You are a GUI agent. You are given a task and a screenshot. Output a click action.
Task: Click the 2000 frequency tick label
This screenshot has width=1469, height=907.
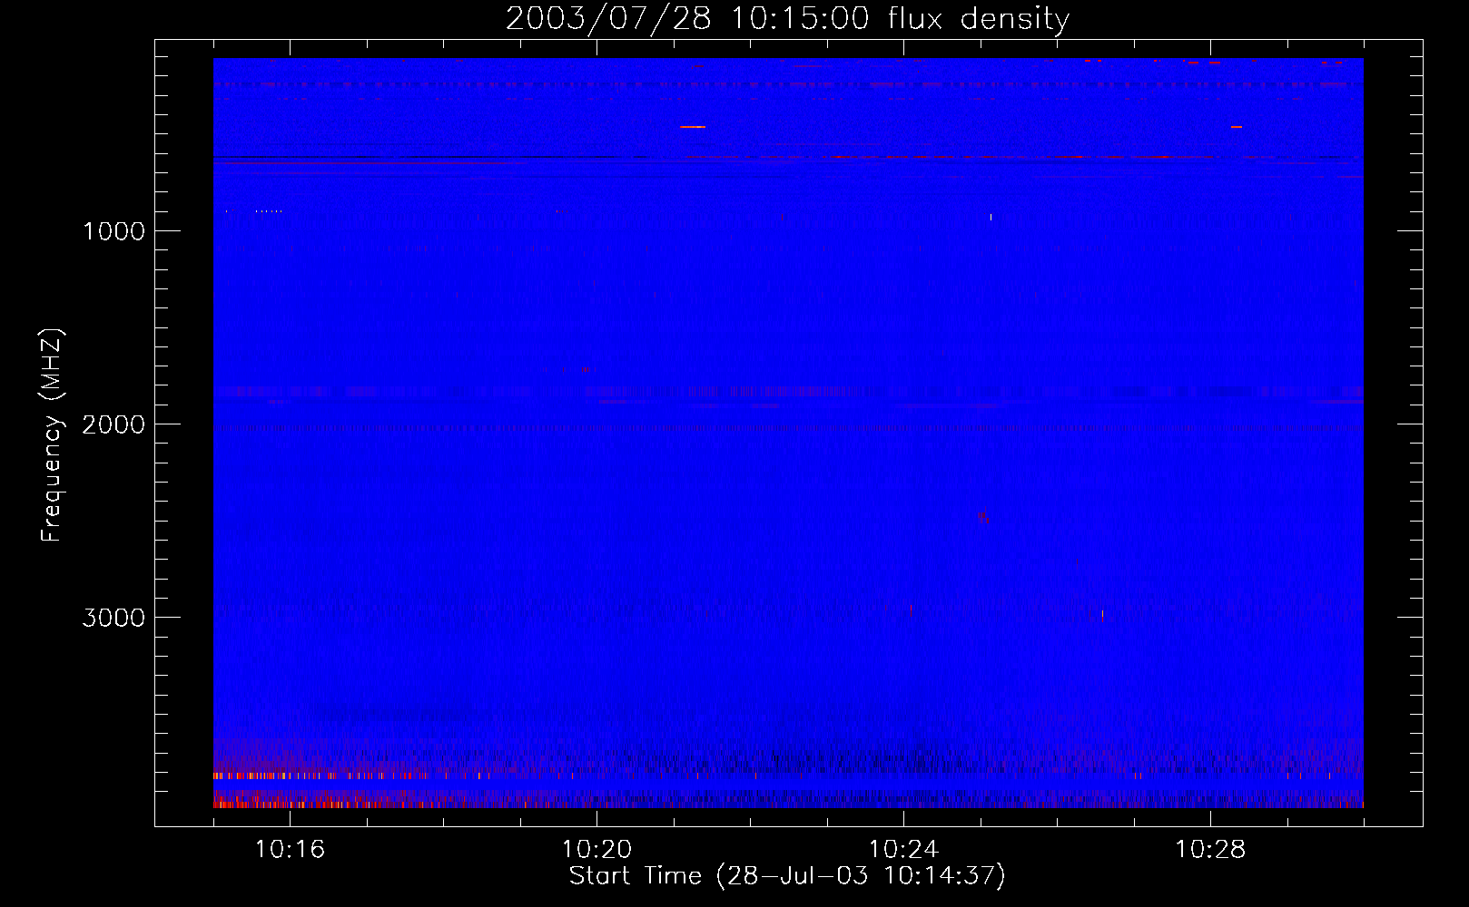[113, 424]
